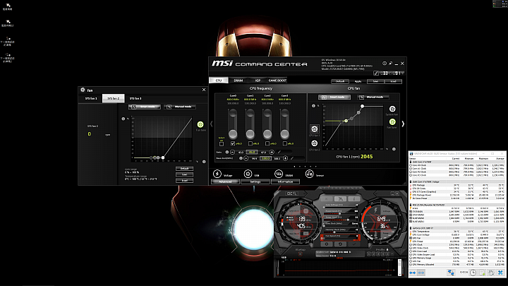508x286 pixels.
Task: Go to previous page with left chevron
Action: coord(211,124)
